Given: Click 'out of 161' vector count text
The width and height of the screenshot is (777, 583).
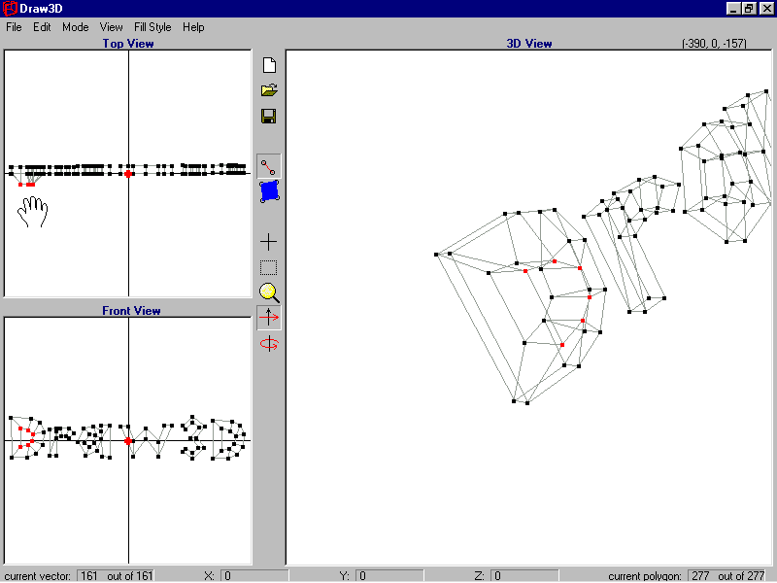Looking at the screenshot, I should click(130, 576).
